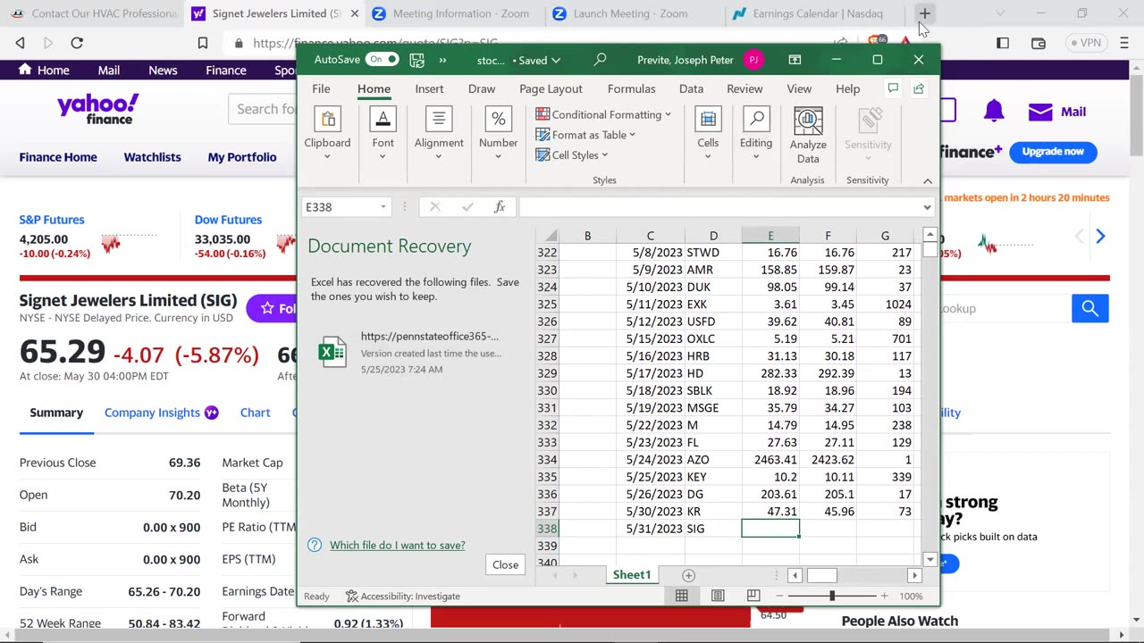Expand the Alignment group
This screenshot has height=643, width=1144.
438,135
